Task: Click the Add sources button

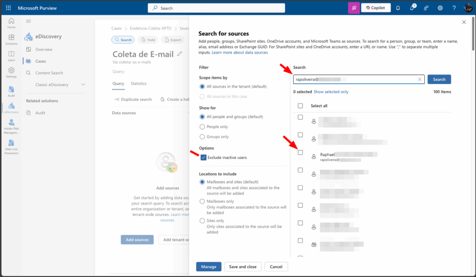Action: [137, 240]
